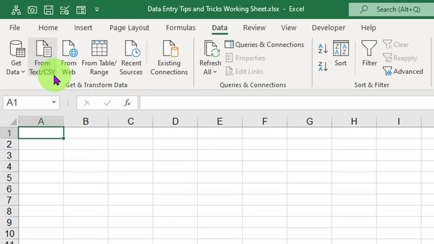This screenshot has height=244, width=434.
Task: Select column B header
Action: (86, 121)
